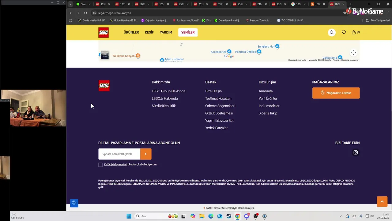Open a new browser tab with plus icon
The image size is (392, 221).
tap(351, 4)
